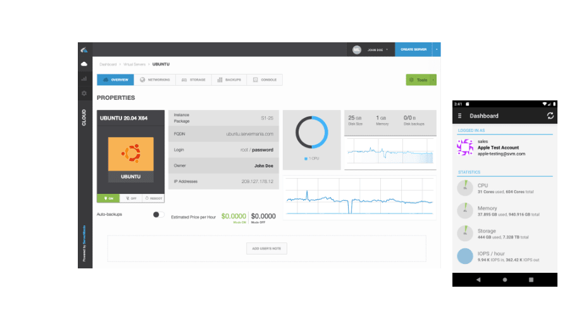The height and width of the screenshot is (329, 572).
Task: Toggle the Auto-backups switch
Action: pyautogui.click(x=158, y=215)
